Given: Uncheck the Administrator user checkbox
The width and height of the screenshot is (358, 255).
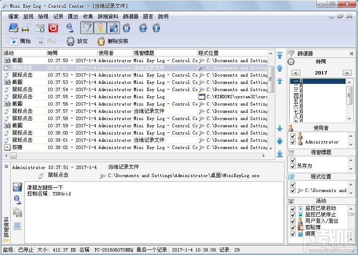Looking at the screenshot, I should click(293, 142).
